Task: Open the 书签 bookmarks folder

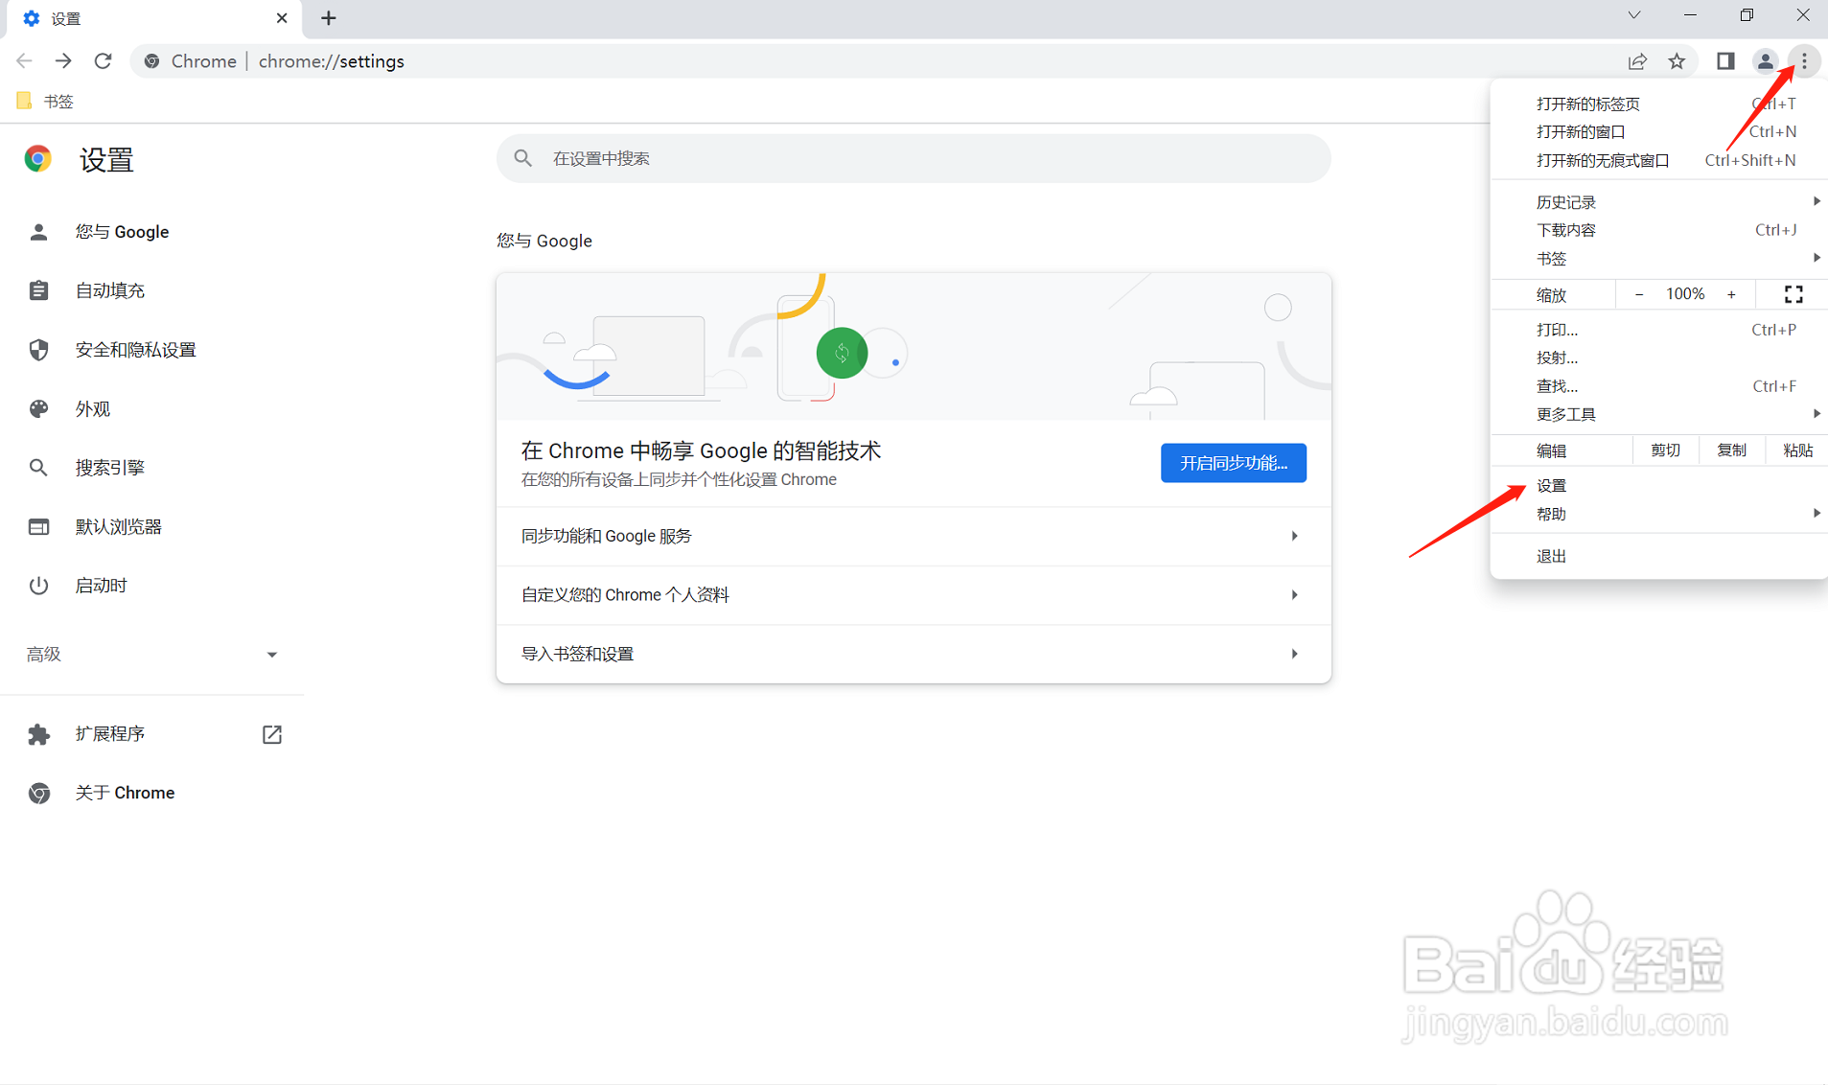Action: [x=45, y=102]
